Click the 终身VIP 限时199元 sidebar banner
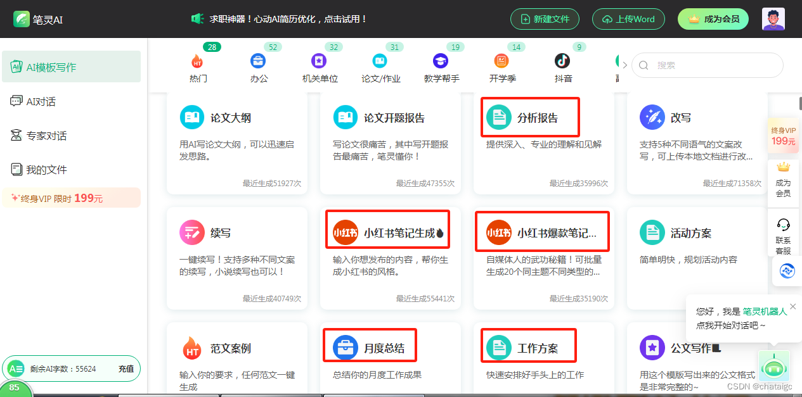This screenshot has width=802, height=397. [71, 198]
